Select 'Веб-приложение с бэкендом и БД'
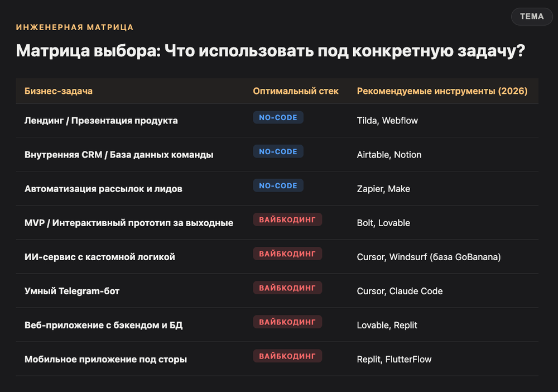Viewport: 558px width, 392px height. click(104, 326)
